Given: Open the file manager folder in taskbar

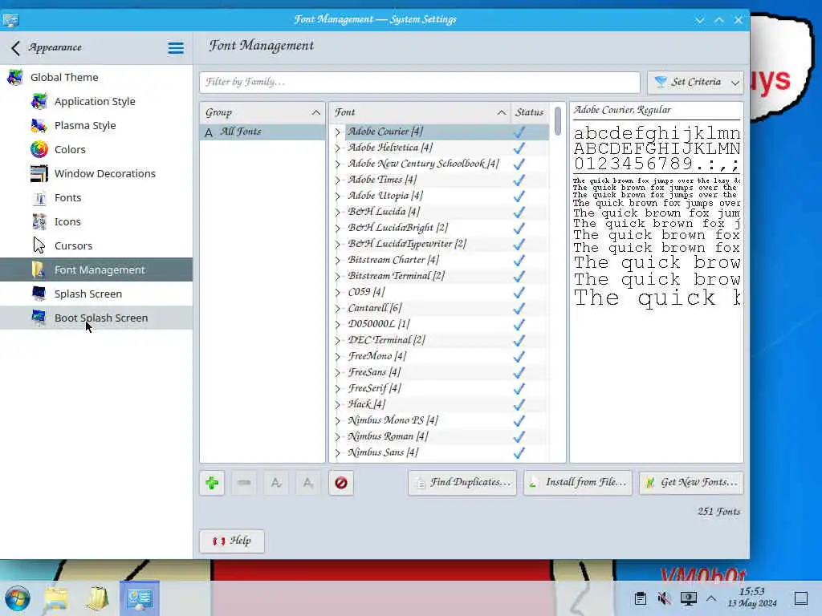Looking at the screenshot, I should pyautogui.click(x=56, y=598).
